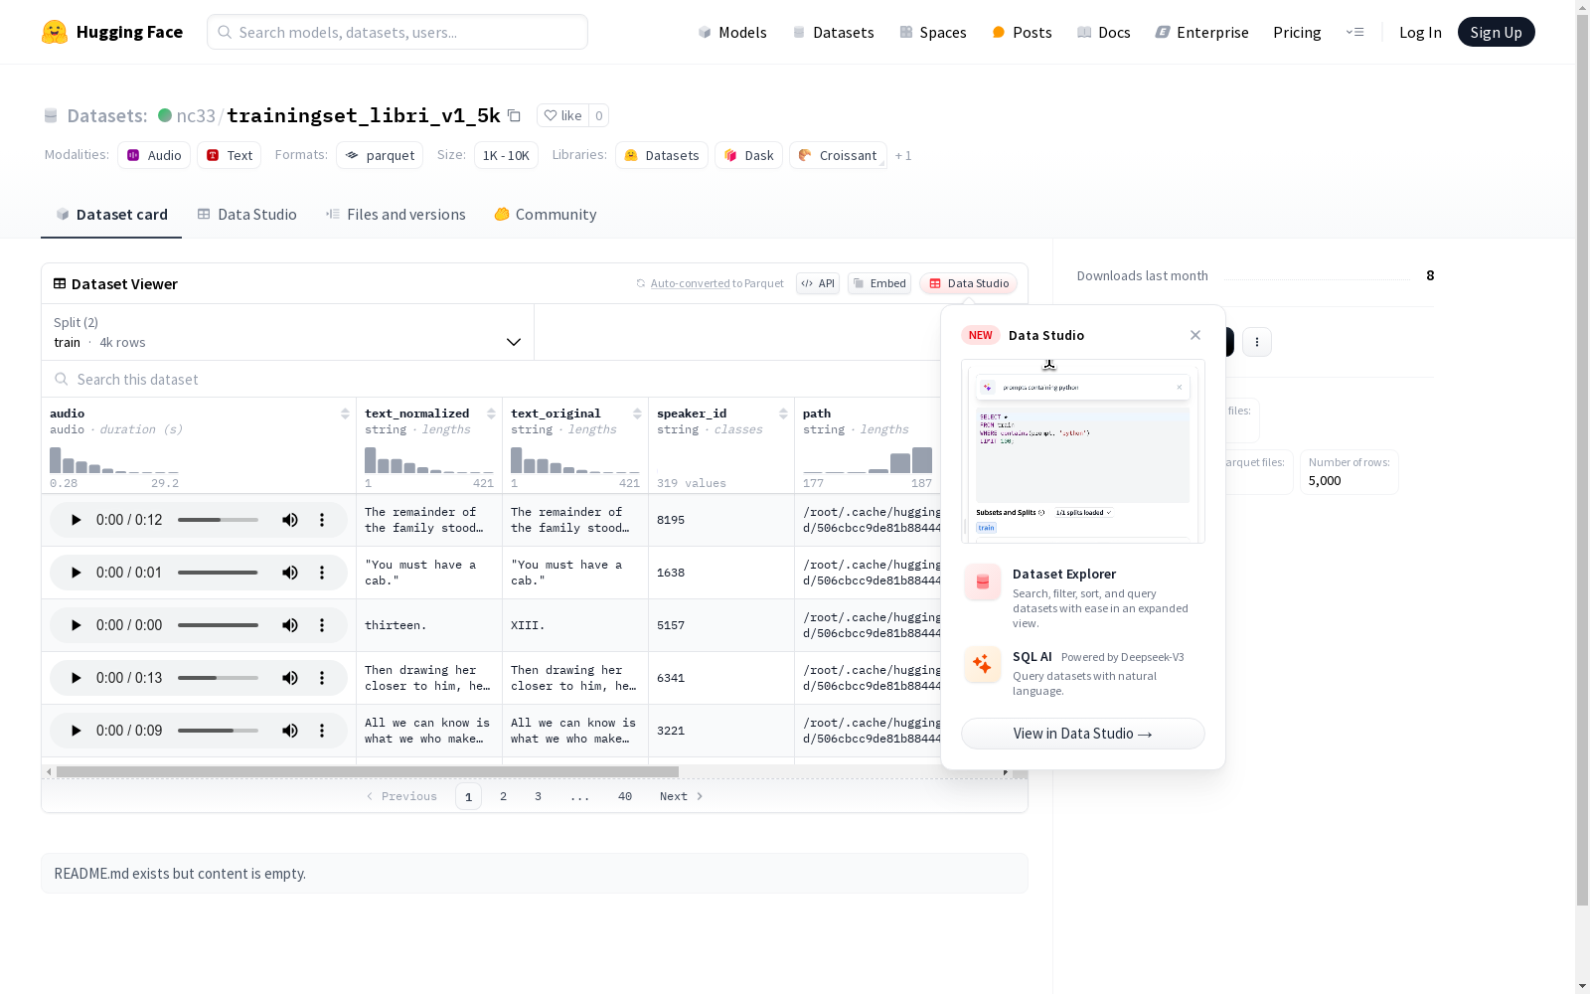Click View in Data Studio

pos(1083,734)
